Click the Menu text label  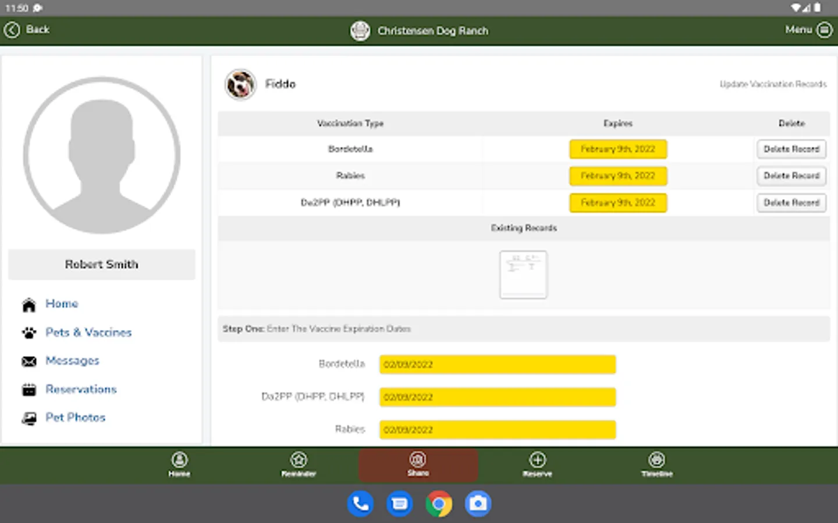pyautogui.click(x=798, y=30)
